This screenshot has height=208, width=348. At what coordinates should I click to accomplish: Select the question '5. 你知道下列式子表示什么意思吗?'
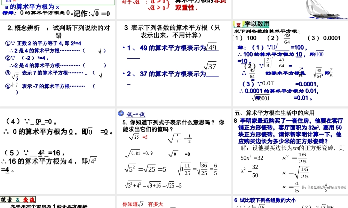[x=168, y=122]
